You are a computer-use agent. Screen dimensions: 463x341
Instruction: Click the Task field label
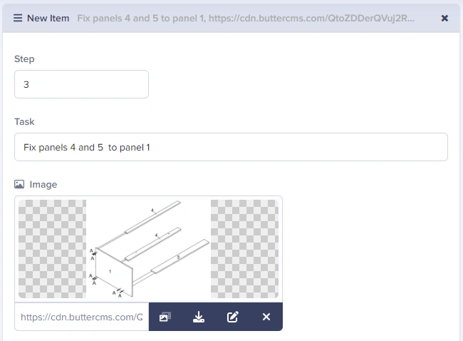[x=24, y=121]
